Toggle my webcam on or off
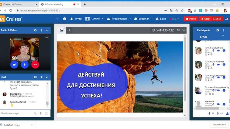230x129 pixels. 14,64
